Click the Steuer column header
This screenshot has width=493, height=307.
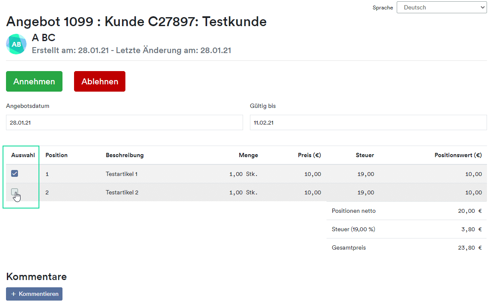365,155
